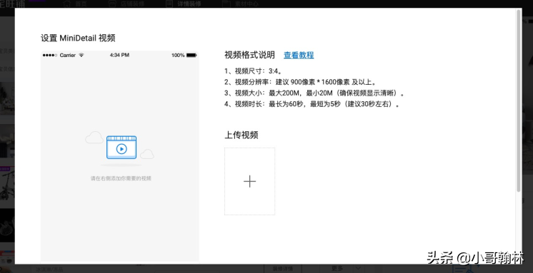
Task: Click the shop icon beside 店铺装修
Action: click(112, 4)
